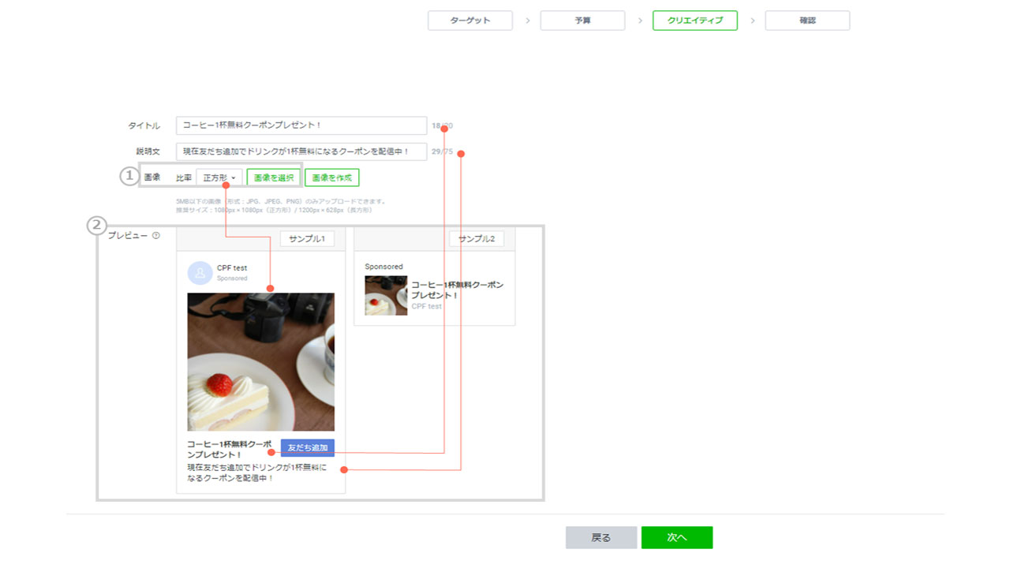Viewport: 1010px width, 568px height.
Task: Focus the タイトル text input field
Action: [301, 125]
